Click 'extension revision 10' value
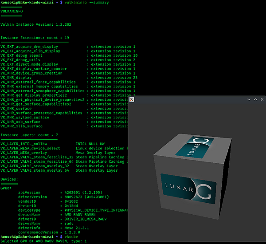Screen dimensions: 266x244 pyautogui.click(x=114, y=55)
